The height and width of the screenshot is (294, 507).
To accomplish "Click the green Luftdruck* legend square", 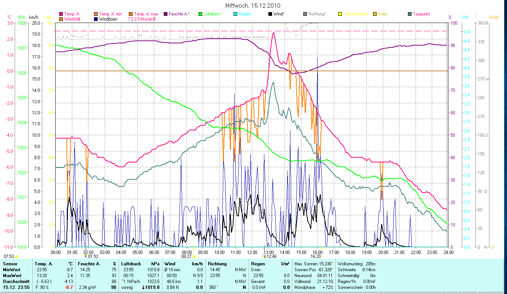I will click(200, 14).
